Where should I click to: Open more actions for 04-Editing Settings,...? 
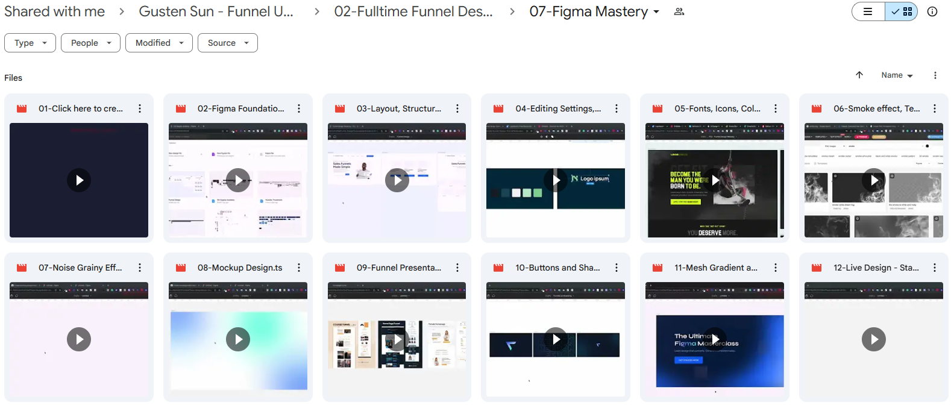[x=617, y=108]
